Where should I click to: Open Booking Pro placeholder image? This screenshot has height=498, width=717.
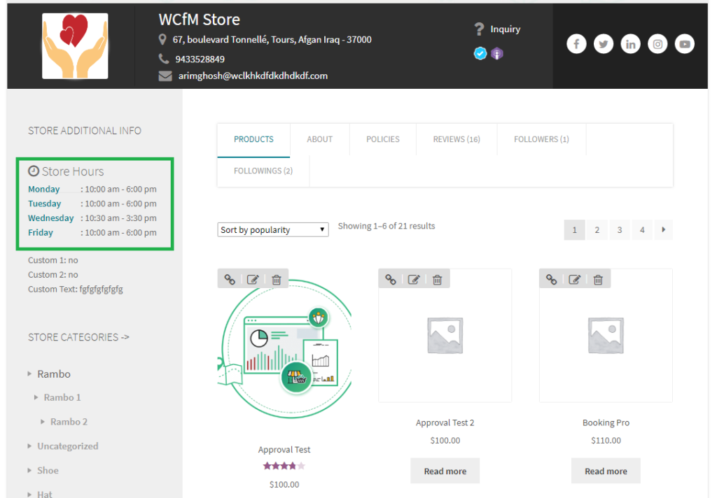(606, 336)
